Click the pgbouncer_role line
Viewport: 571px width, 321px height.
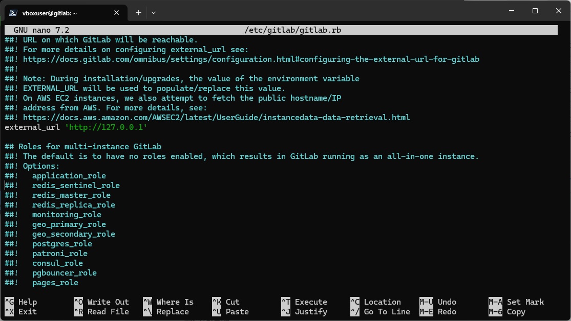[x=51, y=273]
